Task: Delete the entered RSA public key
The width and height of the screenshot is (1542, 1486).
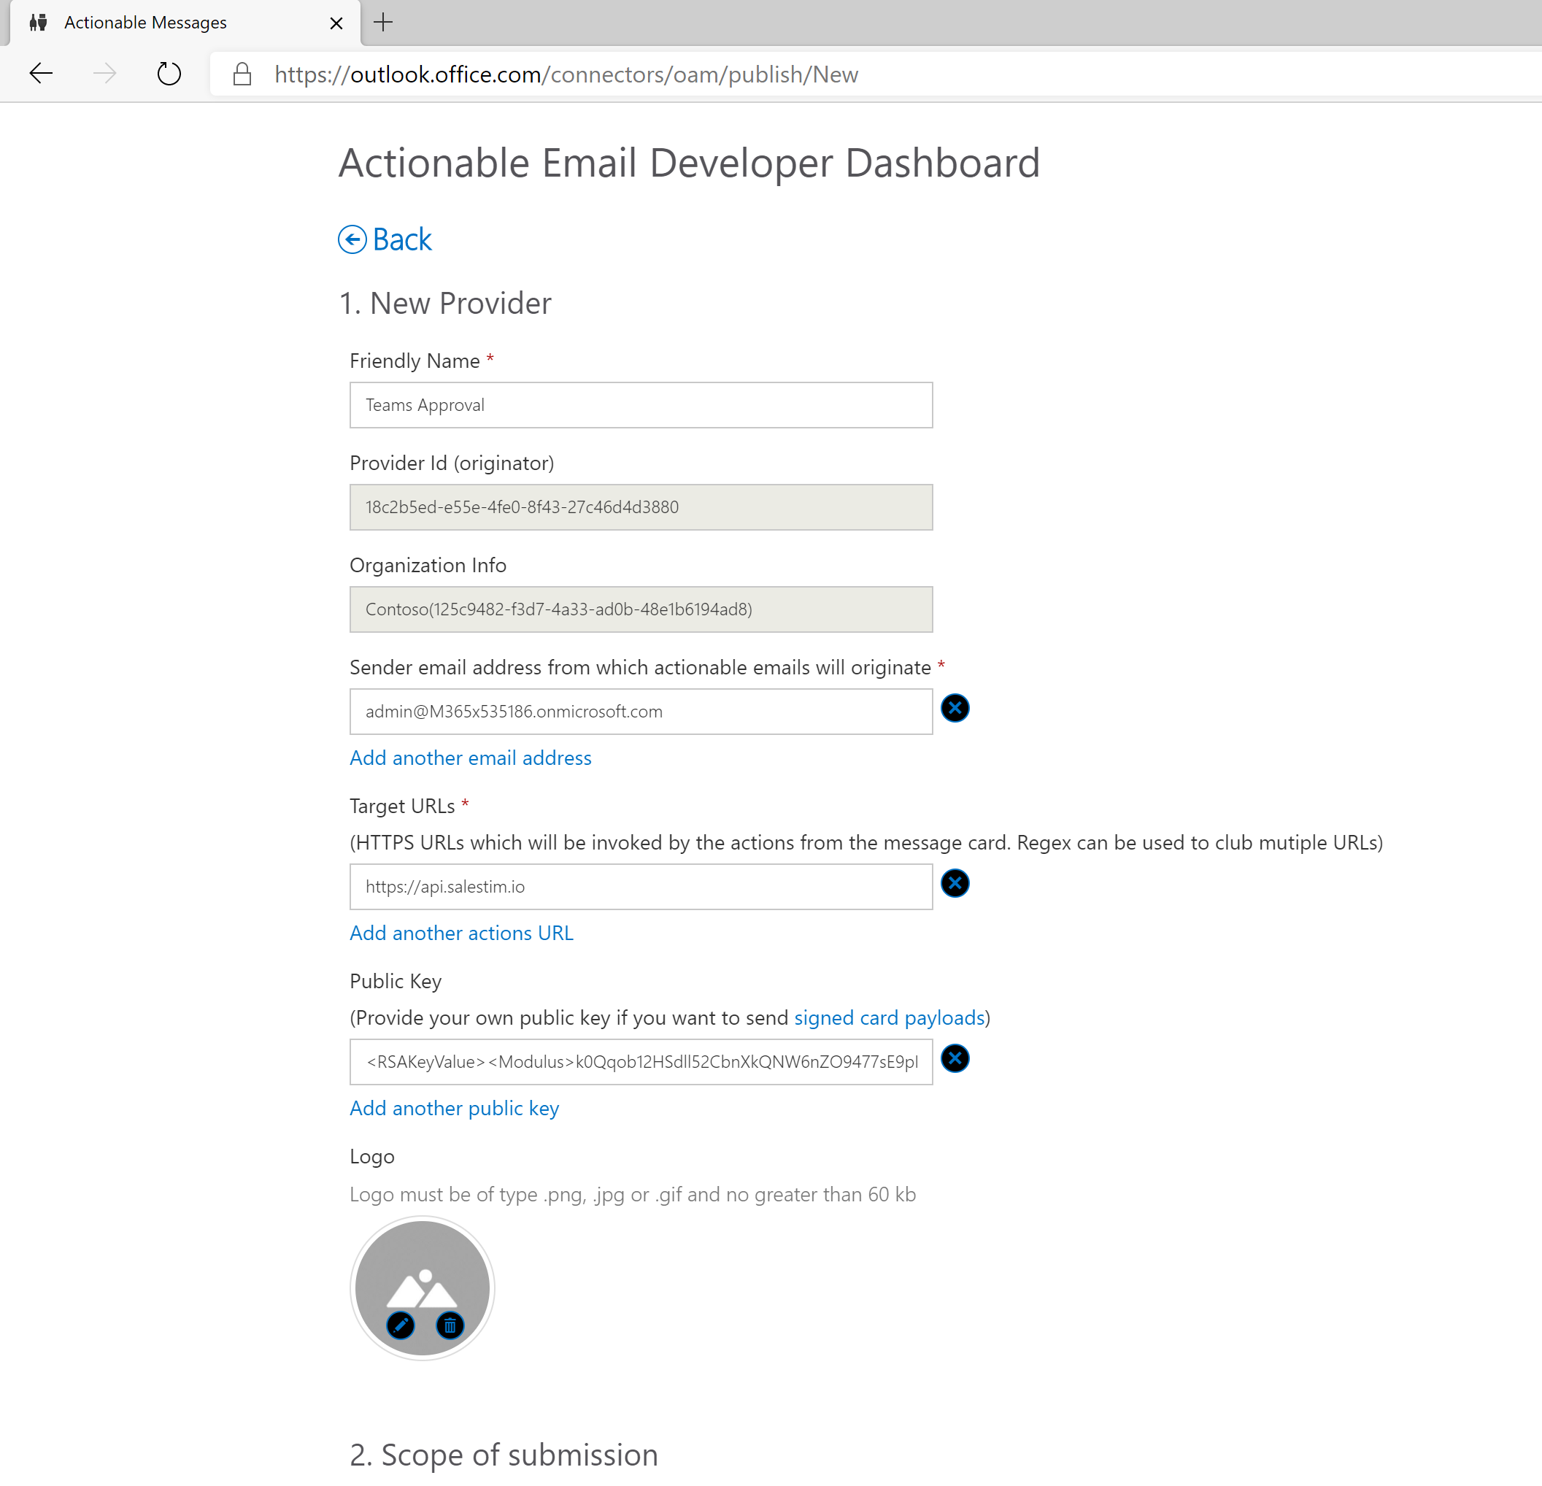Action: [955, 1058]
